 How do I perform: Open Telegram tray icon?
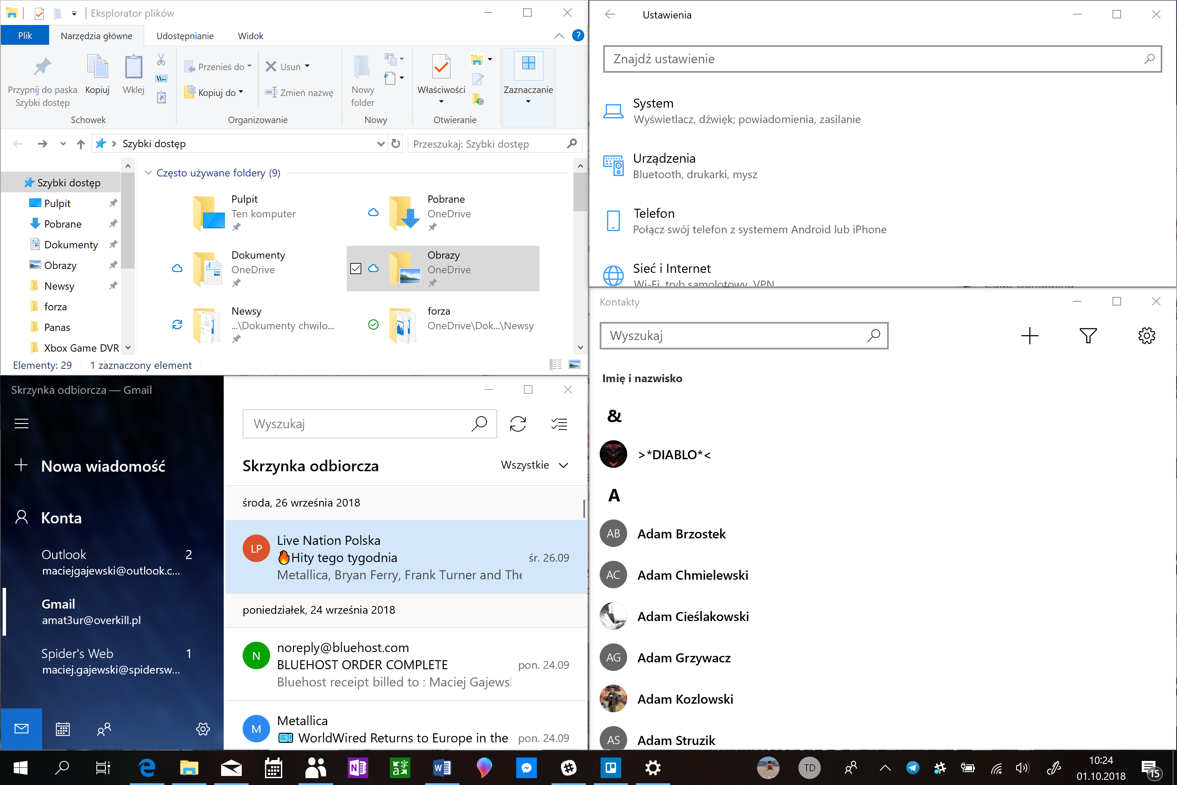[x=912, y=767]
